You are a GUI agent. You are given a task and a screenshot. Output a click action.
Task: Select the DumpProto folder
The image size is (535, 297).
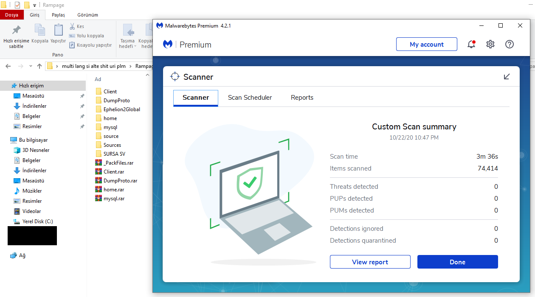point(113,101)
